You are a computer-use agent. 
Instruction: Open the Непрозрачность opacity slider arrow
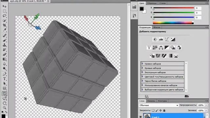pos(206,105)
